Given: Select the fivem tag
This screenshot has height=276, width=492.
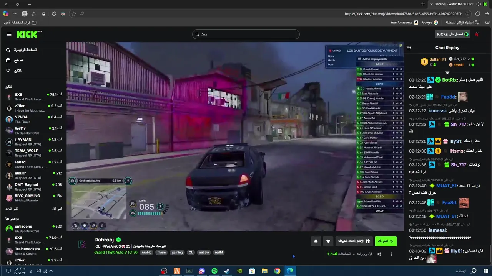Looking at the screenshot, I should pyautogui.click(x=161, y=253).
